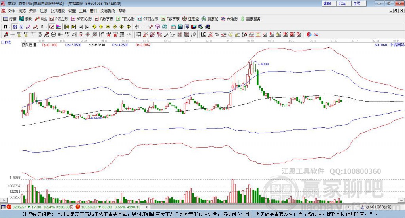This screenshot has height=218, width=405.
Task: Open the T四方形 tool
Action: pyautogui.click(x=125, y=19)
